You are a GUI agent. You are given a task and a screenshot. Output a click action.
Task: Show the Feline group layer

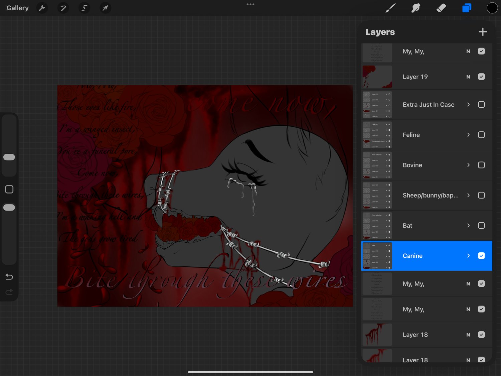coord(481,135)
